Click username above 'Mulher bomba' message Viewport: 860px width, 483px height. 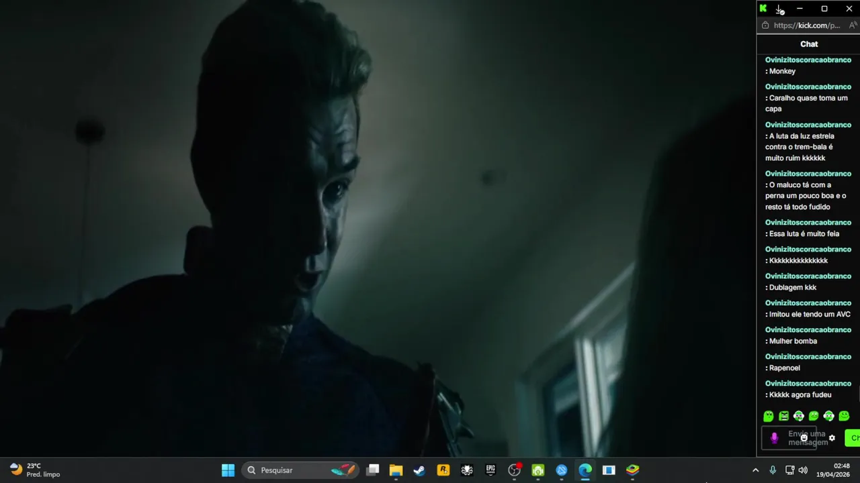pos(808,330)
